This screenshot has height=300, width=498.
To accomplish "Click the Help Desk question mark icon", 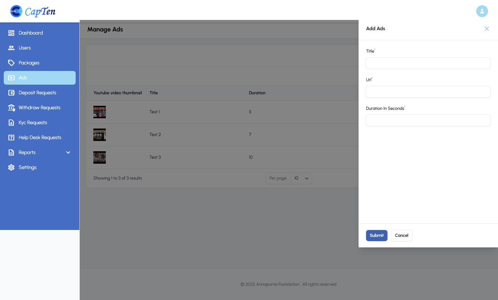I will coord(11,138).
